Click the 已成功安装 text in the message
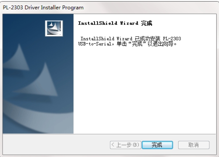The image size is (219, 157). pos(148,39)
